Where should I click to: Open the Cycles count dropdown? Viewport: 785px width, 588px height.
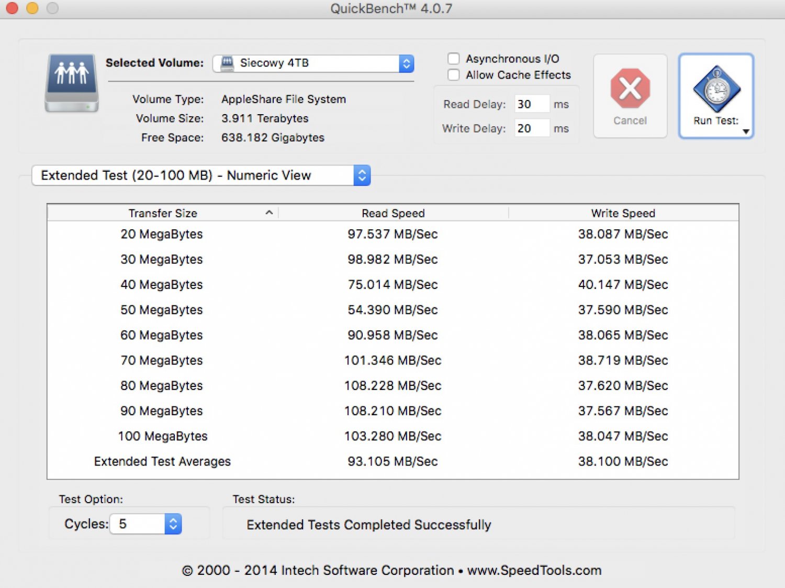[146, 524]
